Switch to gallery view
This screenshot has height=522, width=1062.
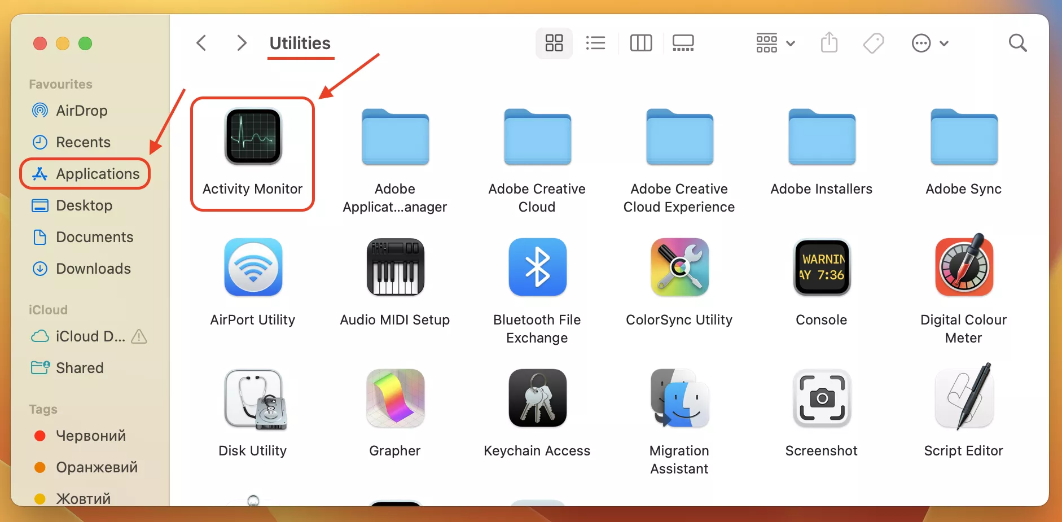tap(683, 43)
